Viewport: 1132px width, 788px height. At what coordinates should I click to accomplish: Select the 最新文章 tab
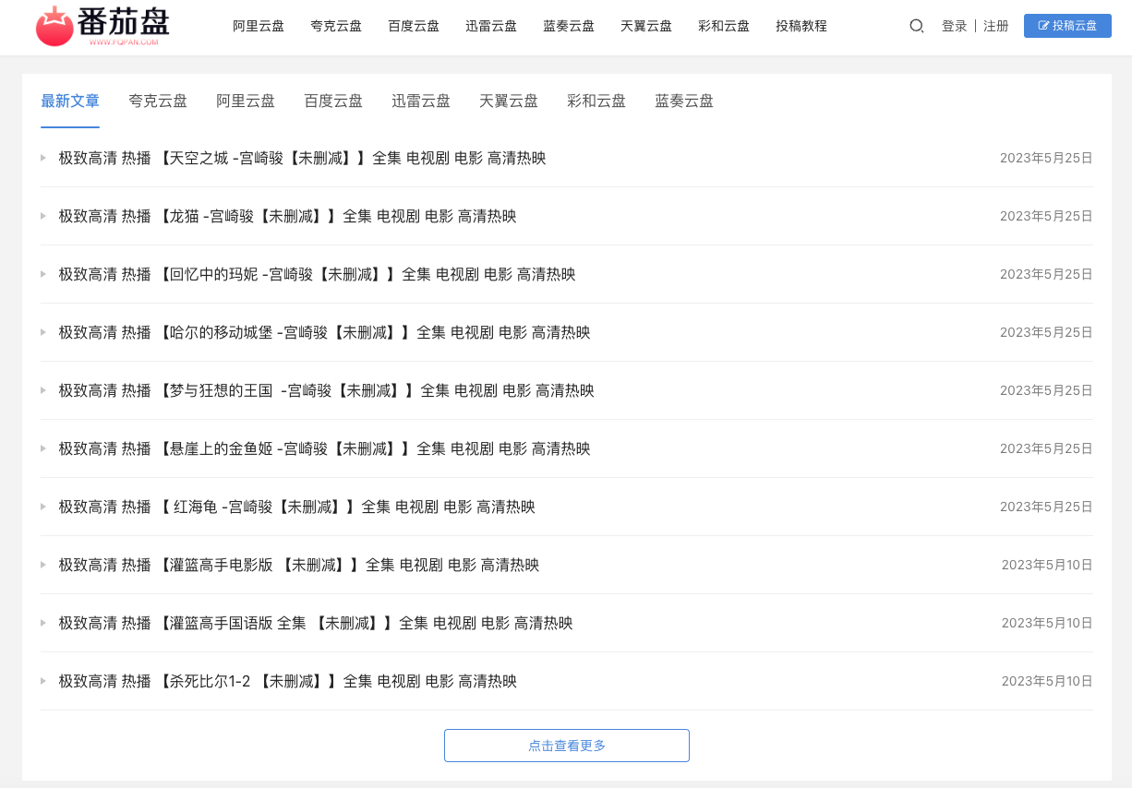tap(70, 101)
